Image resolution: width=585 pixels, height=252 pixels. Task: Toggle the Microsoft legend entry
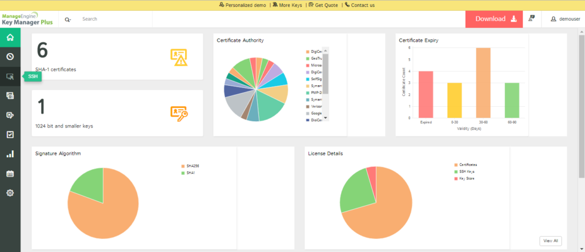click(x=314, y=65)
